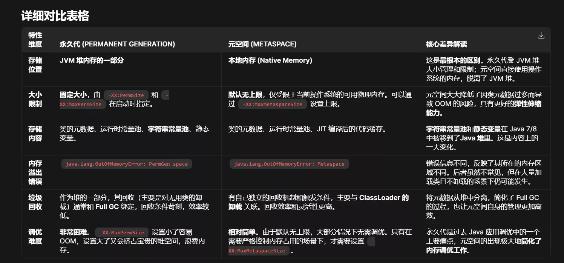Select the 存储内容 row label
The height and width of the screenshot is (263, 564).
pyautogui.click(x=35, y=134)
